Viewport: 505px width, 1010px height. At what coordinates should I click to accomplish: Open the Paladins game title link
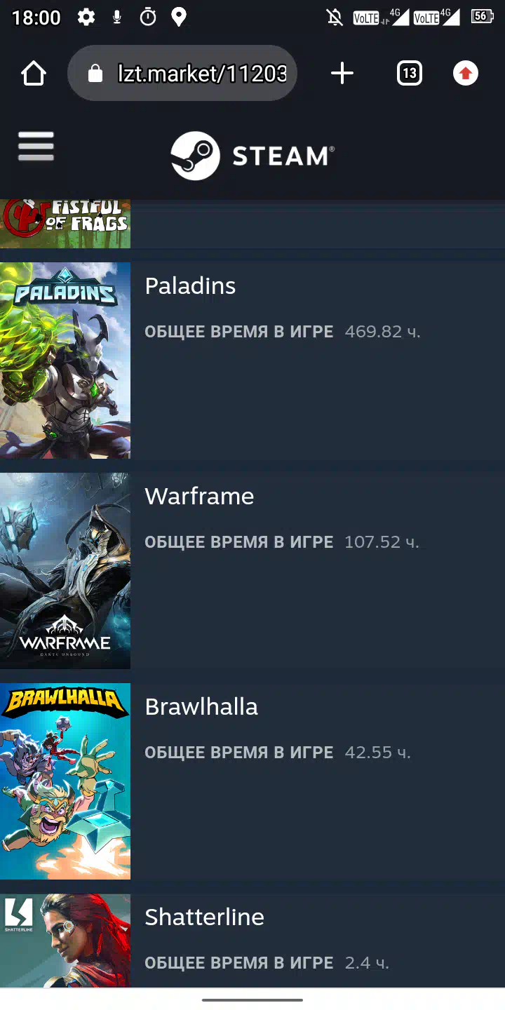[x=190, y=285]
